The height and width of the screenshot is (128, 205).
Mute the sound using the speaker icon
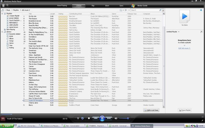click(116, 118)
